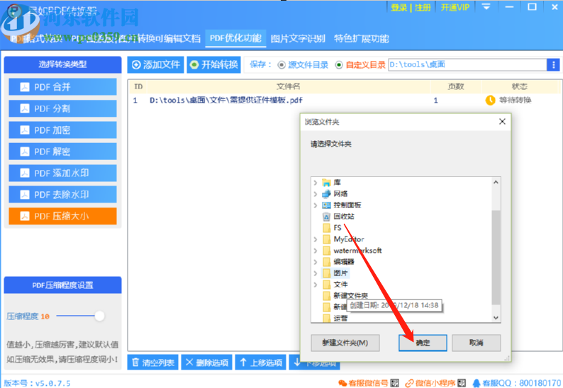Select PDF 添加水印 option
Image resolution: width=563 pixels, height=388 pixels.
[63, 173]
